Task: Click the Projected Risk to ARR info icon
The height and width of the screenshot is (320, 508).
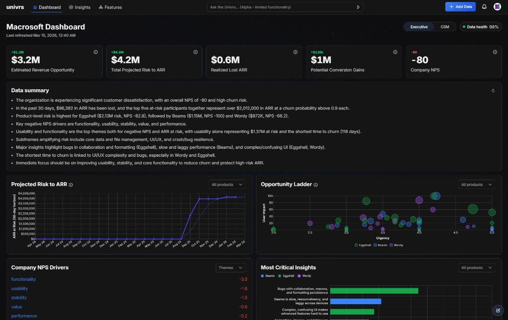Action: (70, 184)
